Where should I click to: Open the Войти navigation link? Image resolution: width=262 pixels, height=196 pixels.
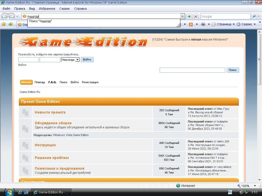74,82
